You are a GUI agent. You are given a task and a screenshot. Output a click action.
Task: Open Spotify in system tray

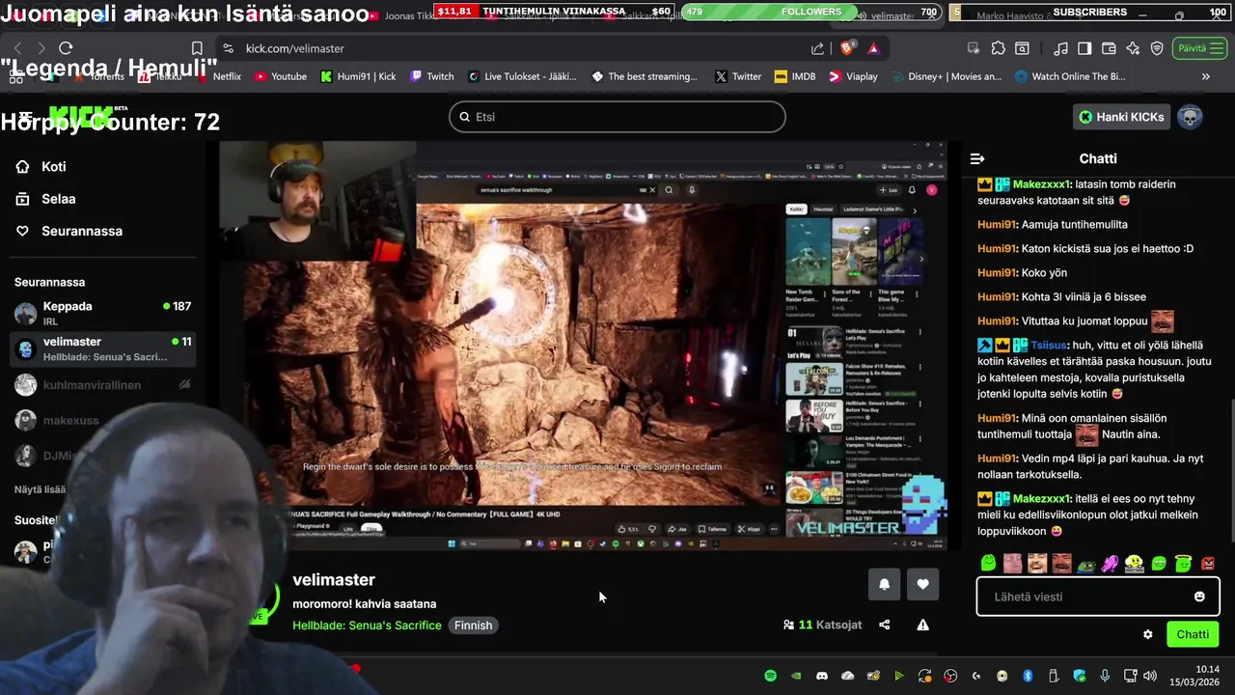click(770, 676)
